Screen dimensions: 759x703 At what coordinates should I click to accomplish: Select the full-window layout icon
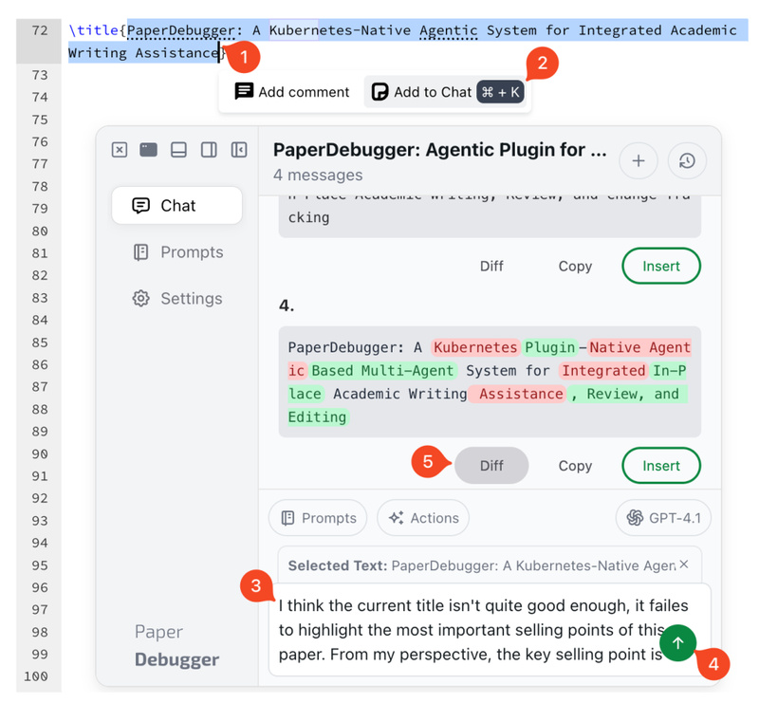[x=148, y=150]
